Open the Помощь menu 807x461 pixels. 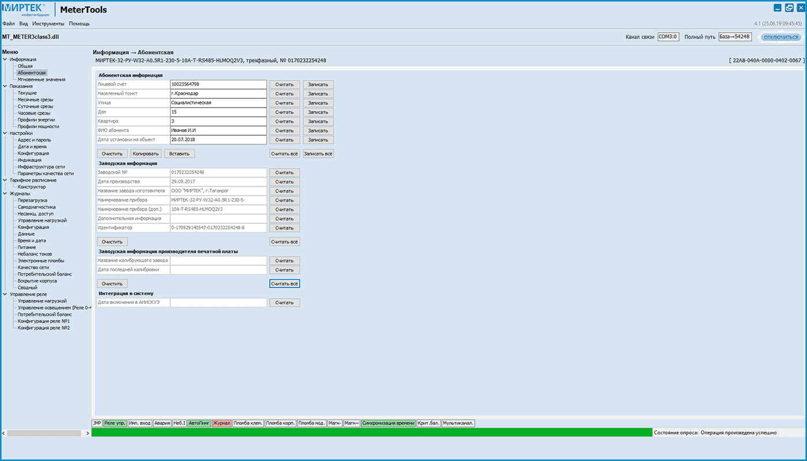79,24
